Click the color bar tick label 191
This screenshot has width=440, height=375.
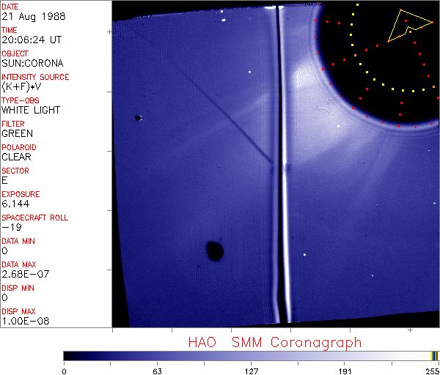345,371
